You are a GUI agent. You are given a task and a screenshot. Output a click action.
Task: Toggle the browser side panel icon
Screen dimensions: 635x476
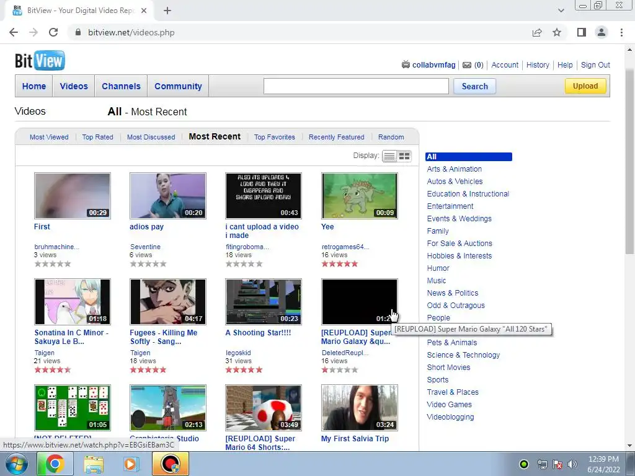tap(582, 32)
